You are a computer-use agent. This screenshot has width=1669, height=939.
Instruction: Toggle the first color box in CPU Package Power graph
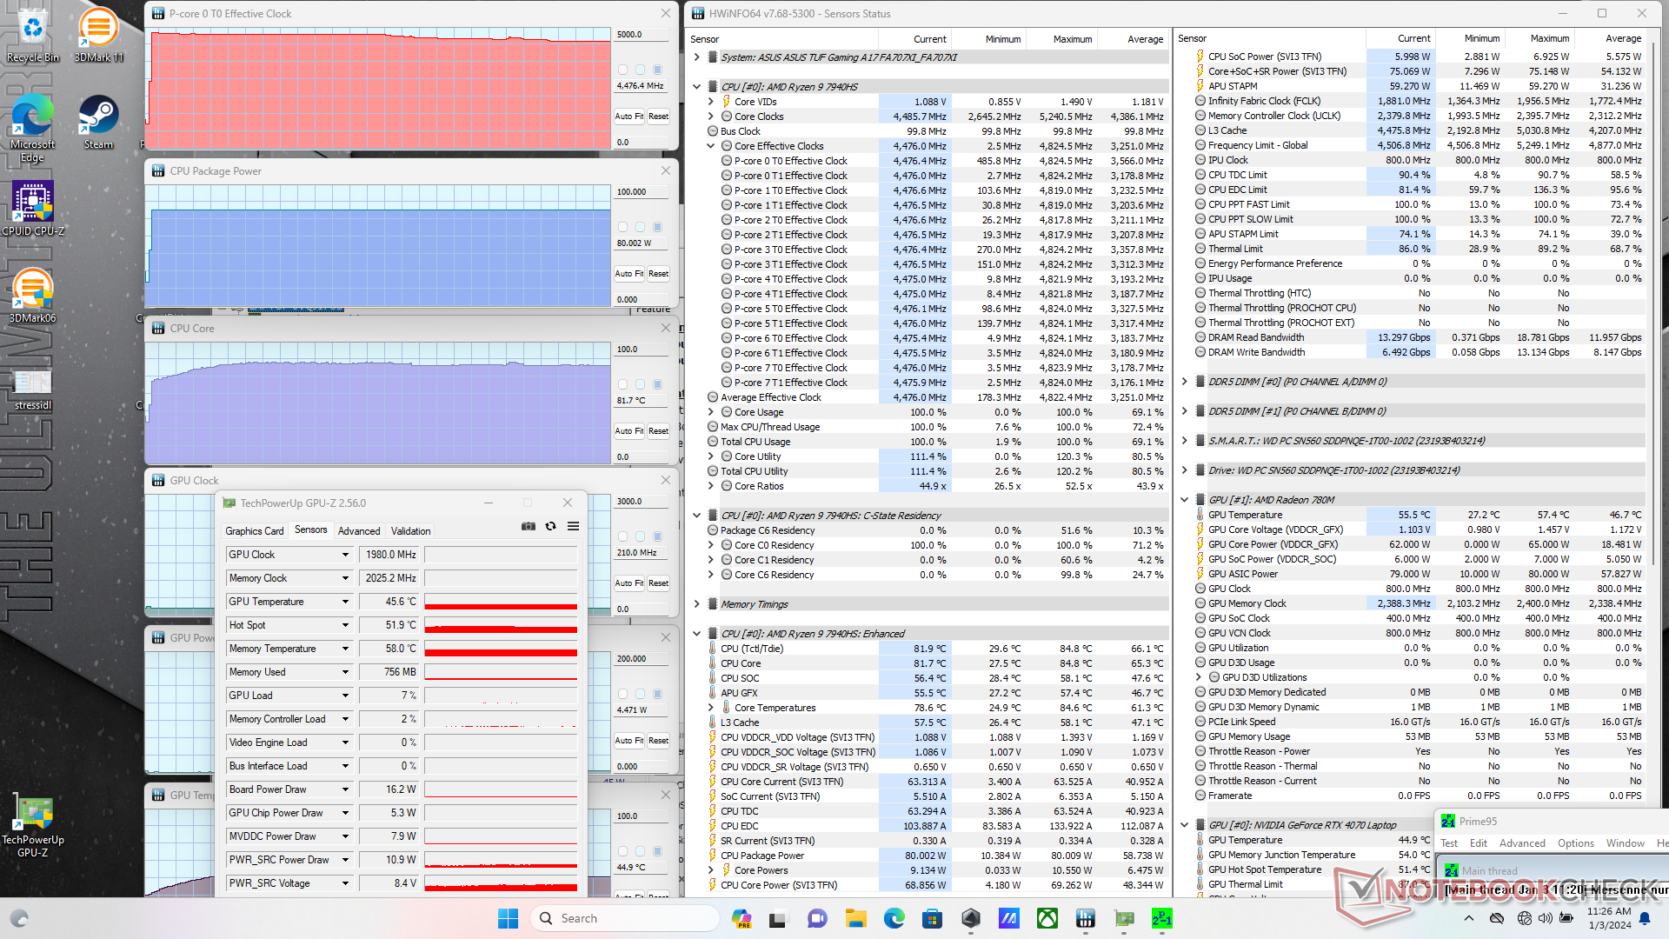pos(622,227)
